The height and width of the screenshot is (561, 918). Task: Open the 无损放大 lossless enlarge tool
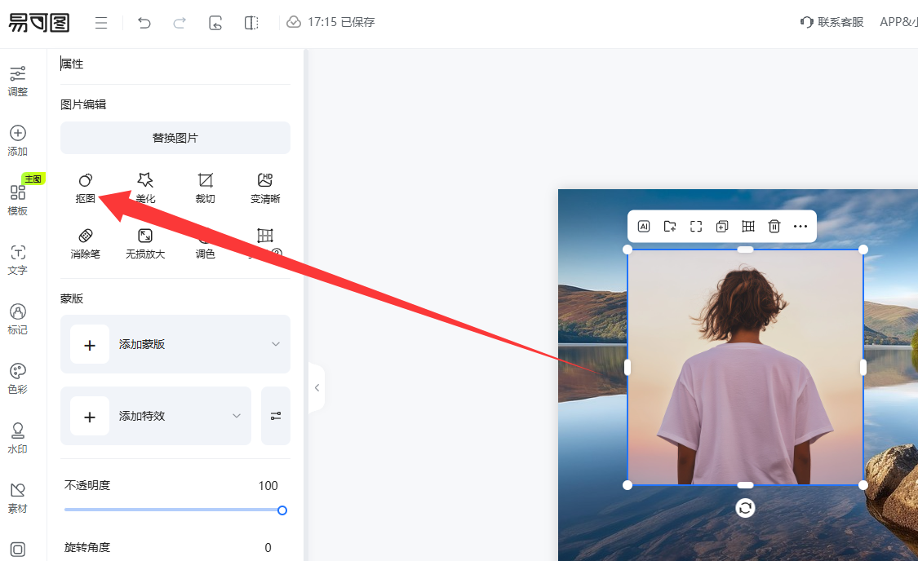pos(145,243)
